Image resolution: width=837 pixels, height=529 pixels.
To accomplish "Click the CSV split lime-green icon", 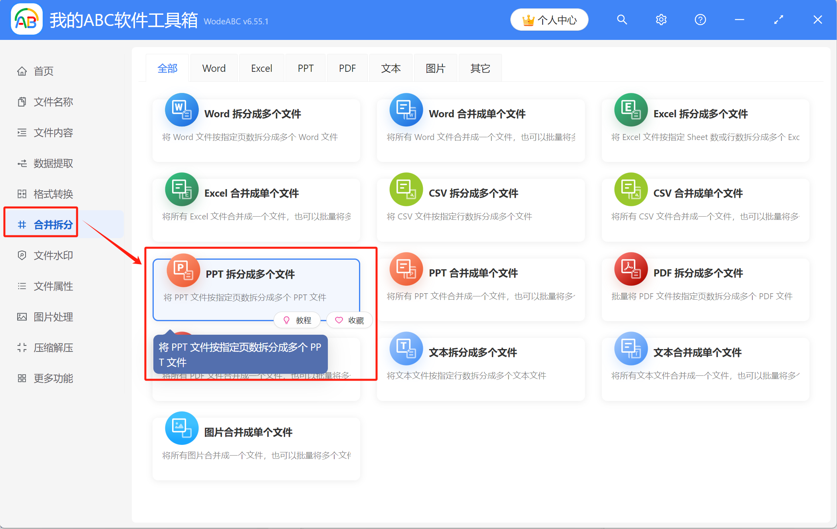I will tap(406, 189).
